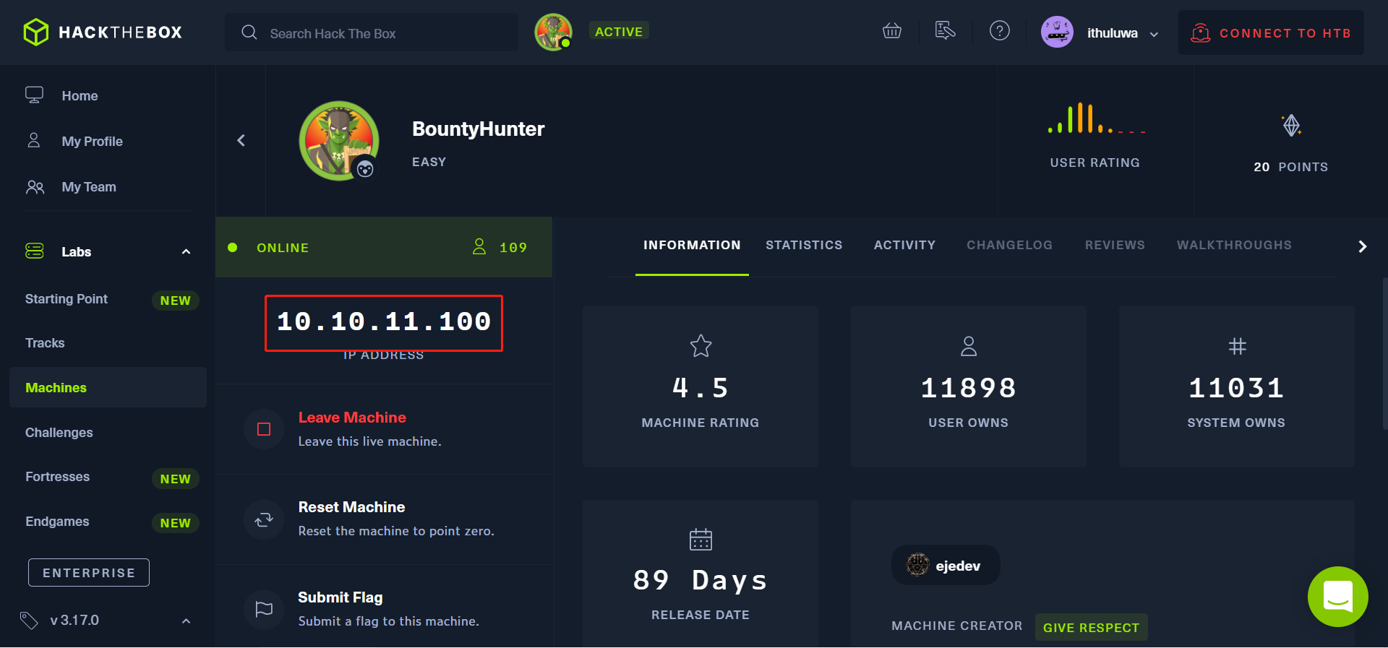The height and width of the screenshot is (648, 1388).
Task: Switch to the STATISTICS tab
Action: click(x=804, y=246)
